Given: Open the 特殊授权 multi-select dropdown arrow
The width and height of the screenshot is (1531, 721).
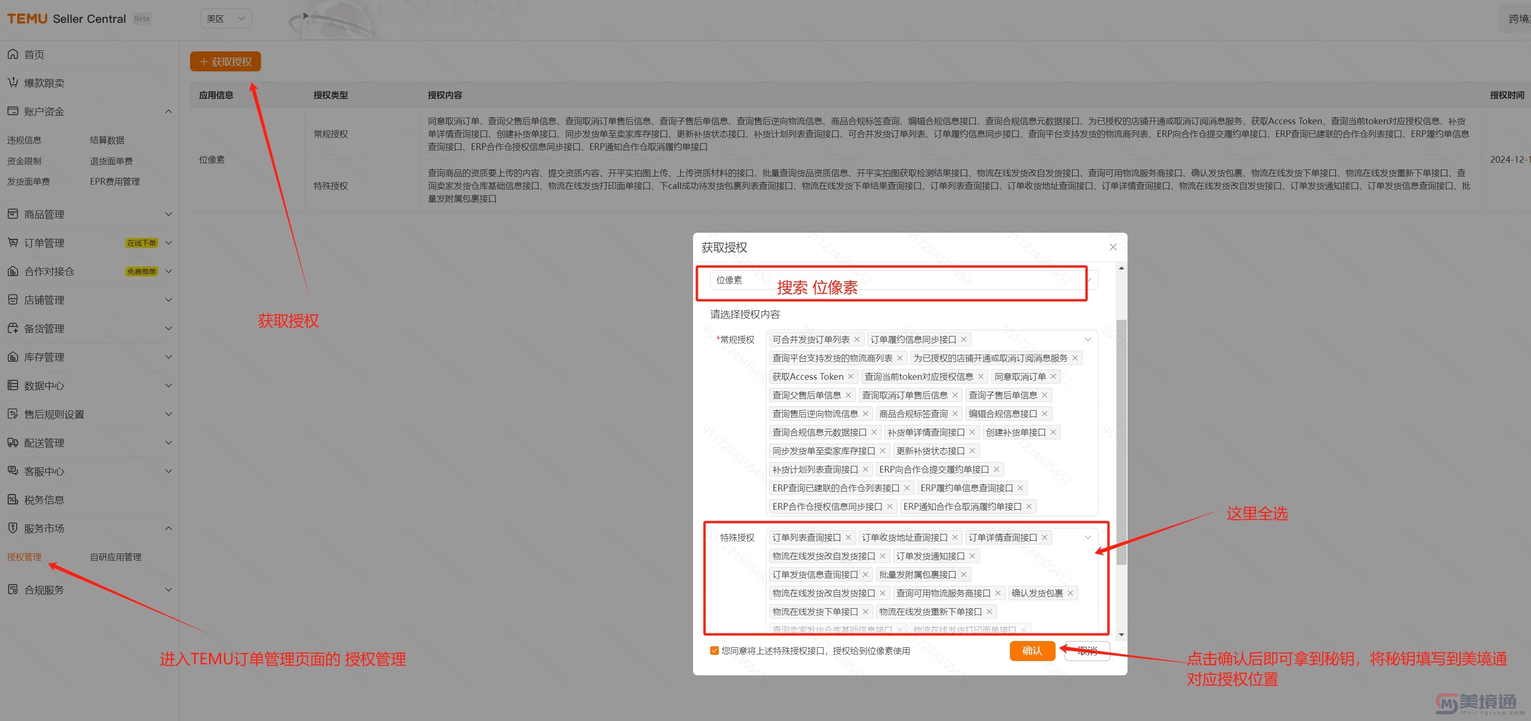Looking at the screenshot, I should click(1087, 537).
